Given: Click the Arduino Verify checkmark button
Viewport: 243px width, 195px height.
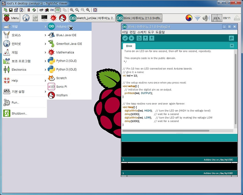Looking at the screenshot, I should tap(125, 38).
